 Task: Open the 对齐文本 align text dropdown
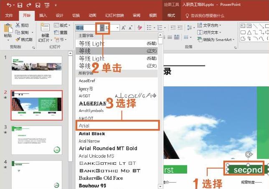pos(209,33)
